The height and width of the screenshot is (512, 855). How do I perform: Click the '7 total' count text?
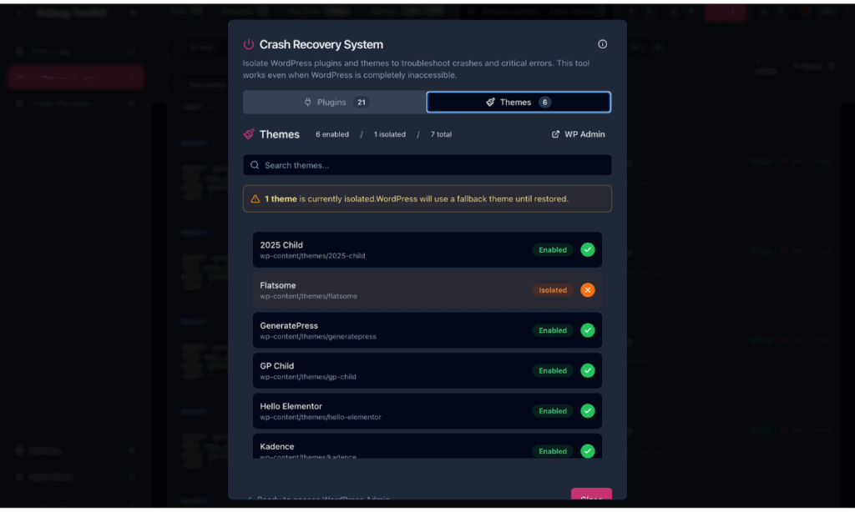pos(441,134)
